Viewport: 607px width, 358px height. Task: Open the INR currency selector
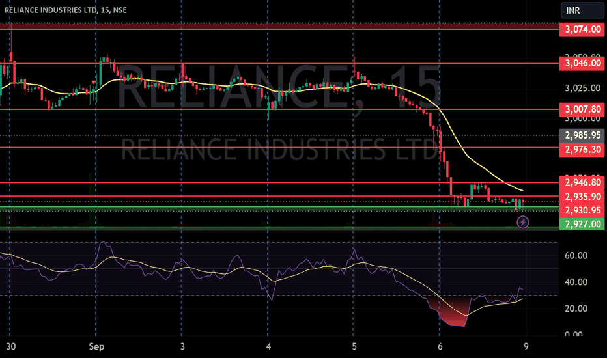click(x=582, y=10)
